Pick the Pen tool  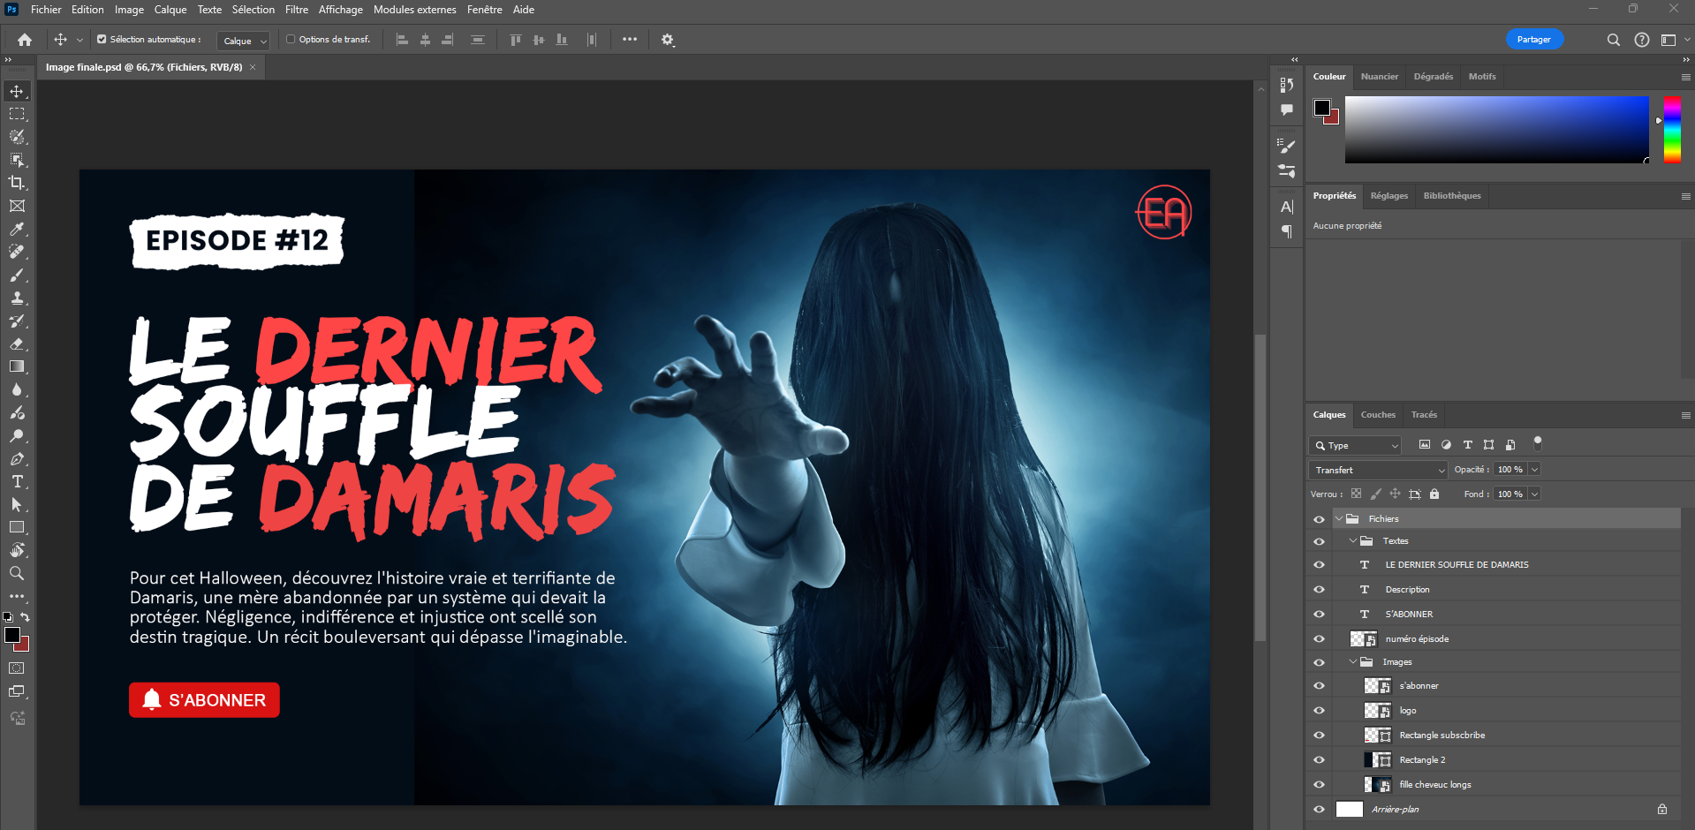point(17,459)
